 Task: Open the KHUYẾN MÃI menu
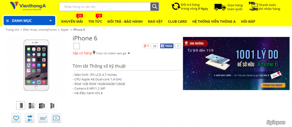coord(72,22)
